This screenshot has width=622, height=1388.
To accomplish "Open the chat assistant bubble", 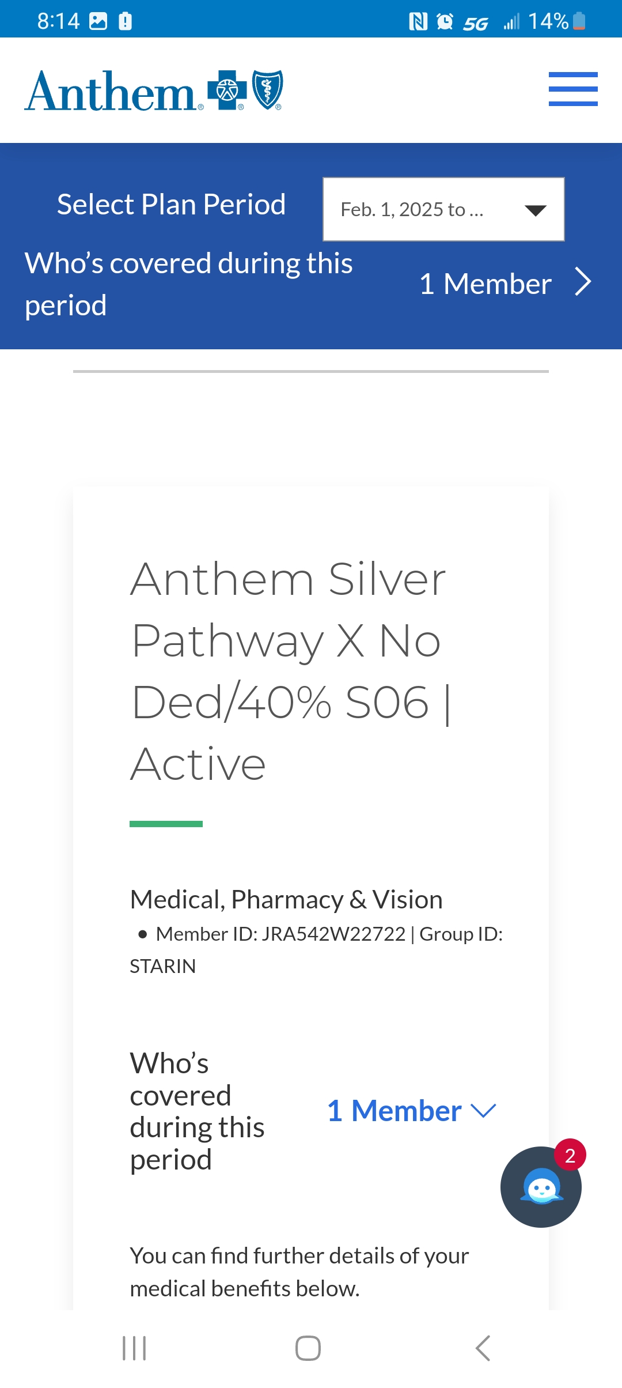I will pyautogui.click(x=541, y=1187).
